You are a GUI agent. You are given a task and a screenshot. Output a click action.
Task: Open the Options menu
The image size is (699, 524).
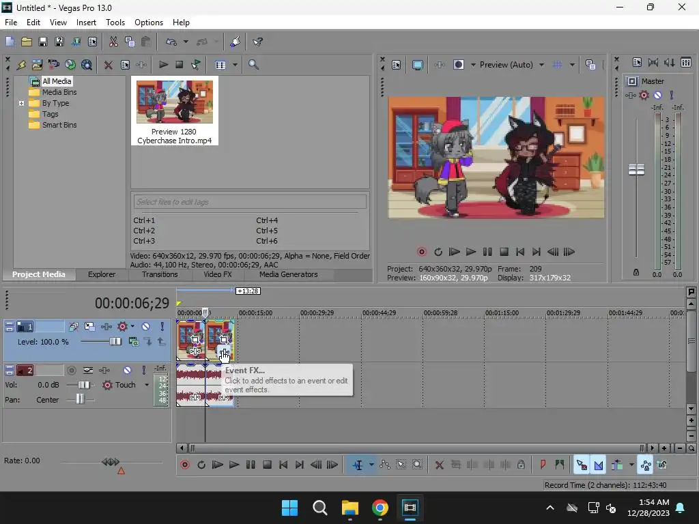coord(148,23)
